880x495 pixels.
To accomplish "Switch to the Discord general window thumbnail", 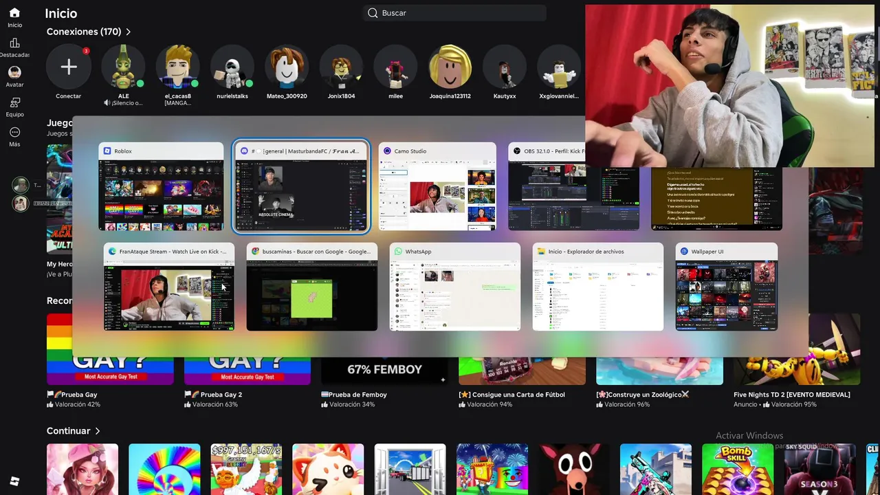I will (301, 186).
